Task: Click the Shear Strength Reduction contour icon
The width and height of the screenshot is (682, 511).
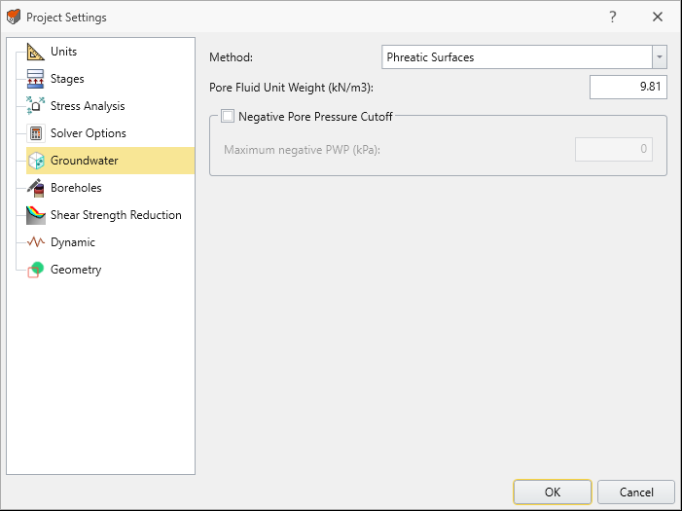Action: 36,215
